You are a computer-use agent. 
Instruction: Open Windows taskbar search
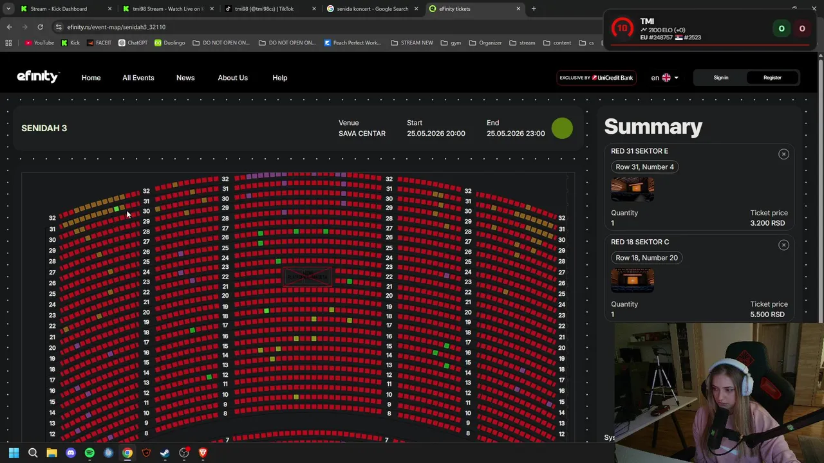point(33,453)
